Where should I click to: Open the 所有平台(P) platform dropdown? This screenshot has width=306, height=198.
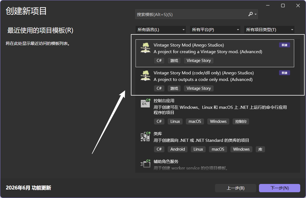click(215, 30)
